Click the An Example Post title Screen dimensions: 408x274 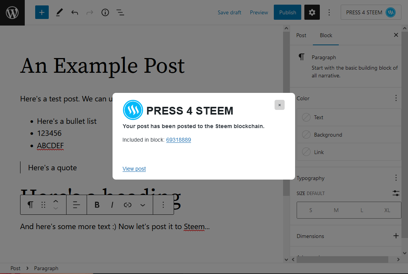(x=102, y=66)
